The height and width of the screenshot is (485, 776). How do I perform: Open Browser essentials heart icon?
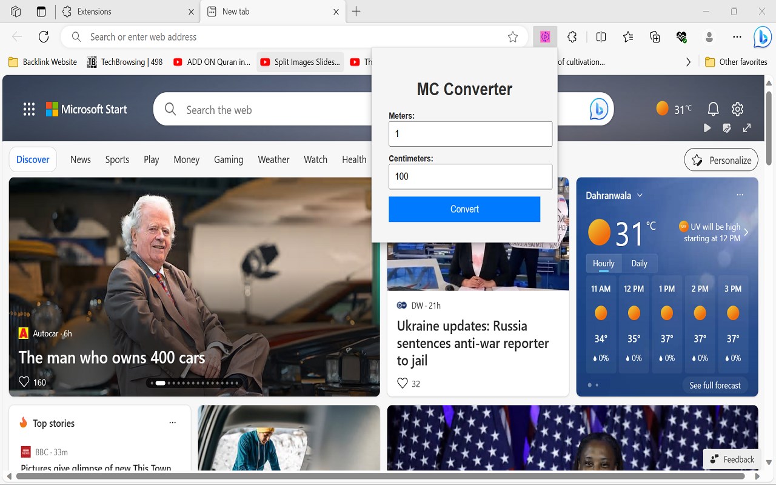click(x=682, y=37)
